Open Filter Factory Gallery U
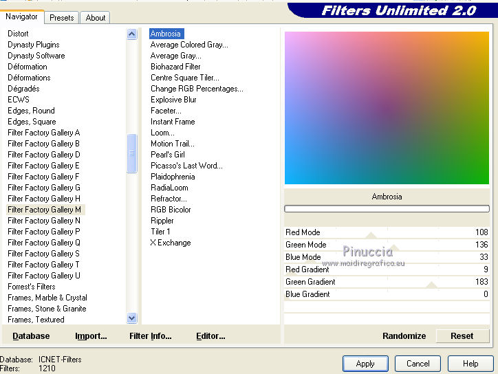 click(44, 276)
